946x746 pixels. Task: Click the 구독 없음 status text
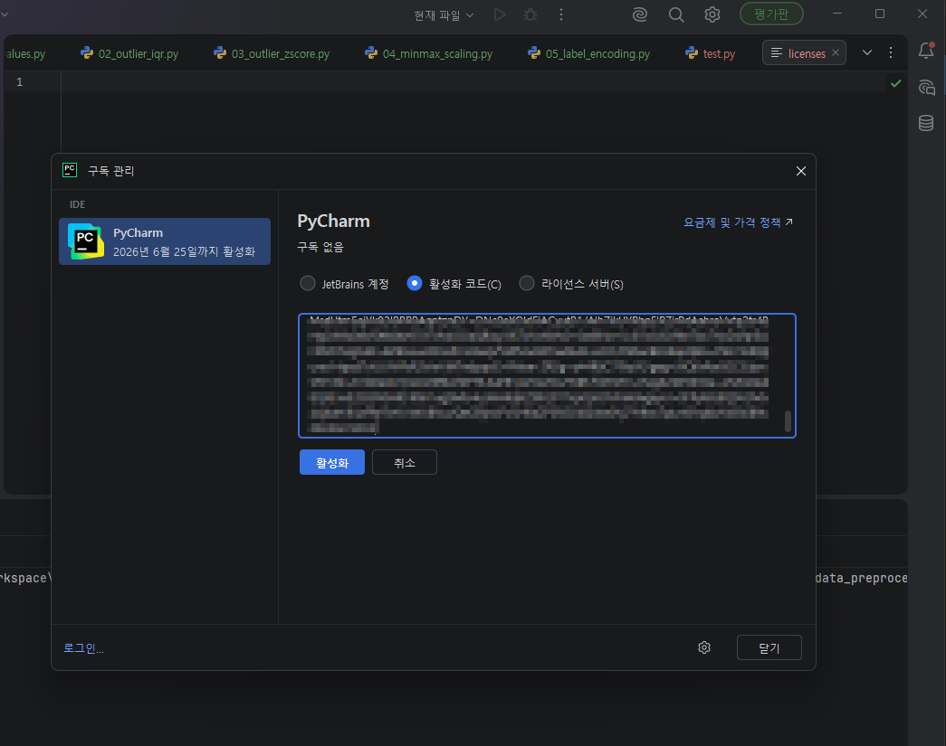[320, 247]
